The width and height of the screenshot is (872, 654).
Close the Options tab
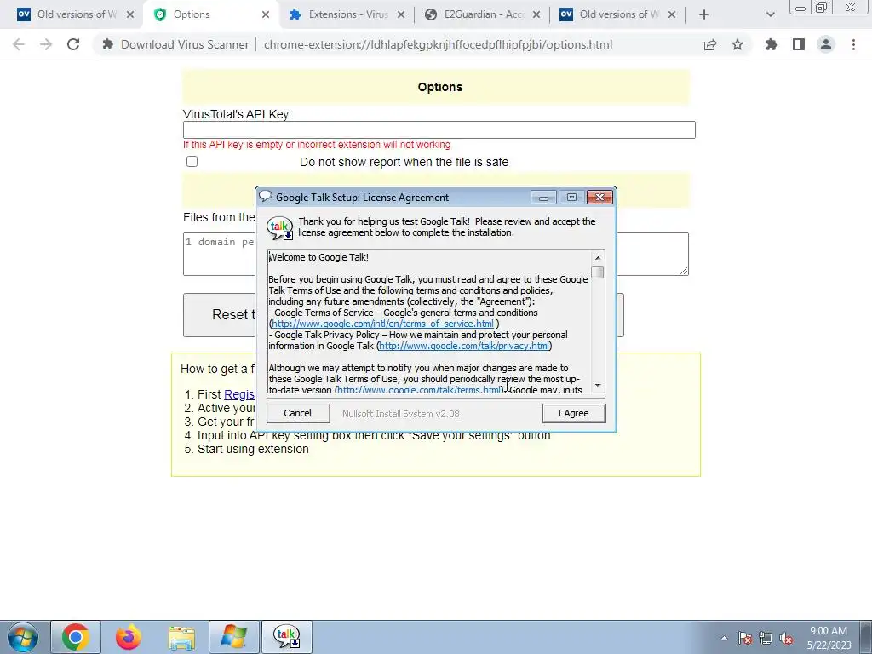coord(266,14)
